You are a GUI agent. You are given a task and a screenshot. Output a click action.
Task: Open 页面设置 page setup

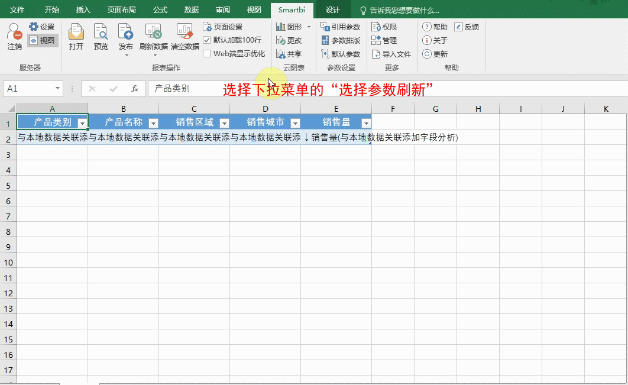[223, 27]
